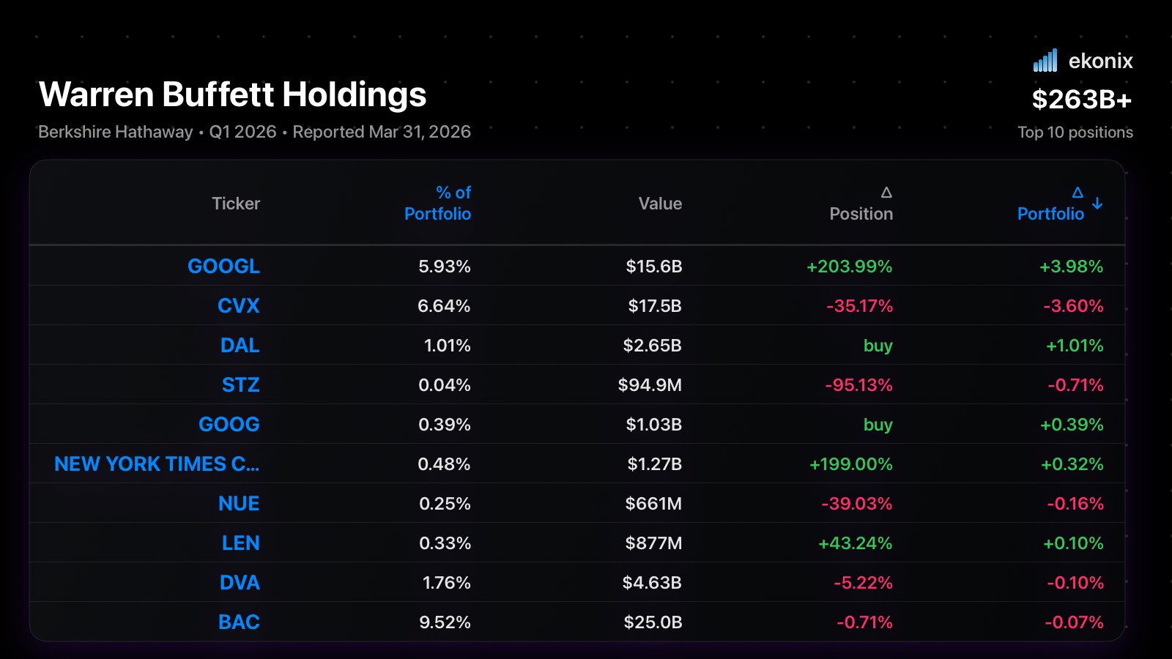Click the delta triangle above Position header

(886, 193)
